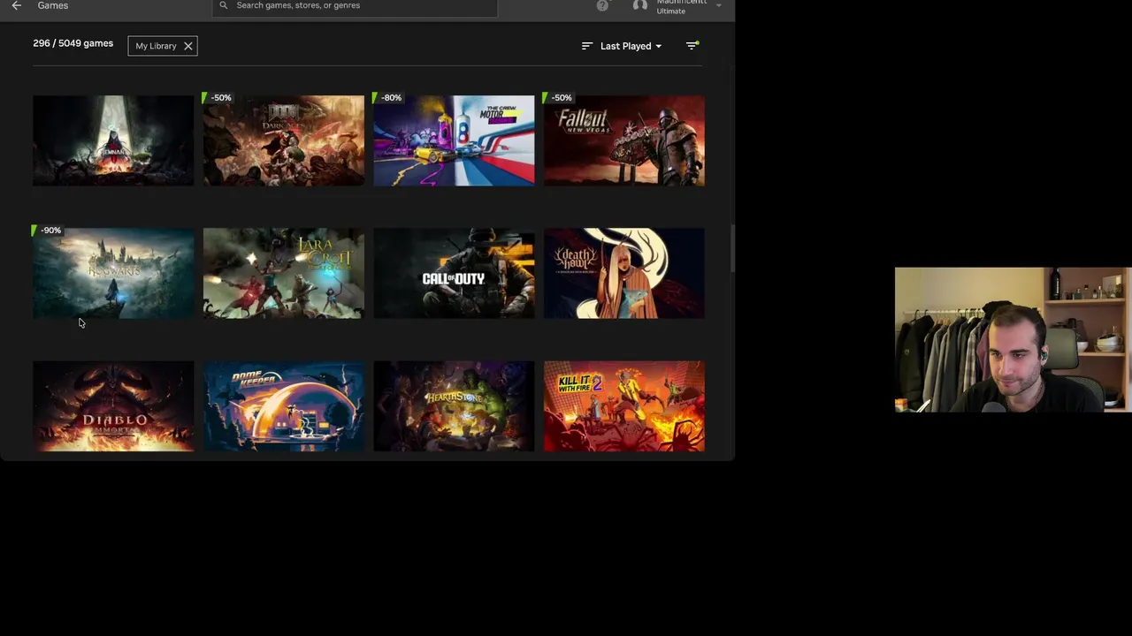Click the Games page title
This screenshot has height=636, width=1132.
(x=52, y=5)
